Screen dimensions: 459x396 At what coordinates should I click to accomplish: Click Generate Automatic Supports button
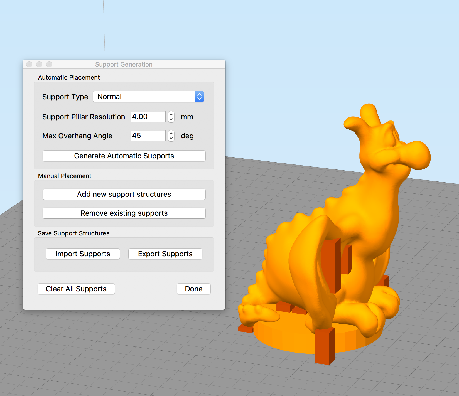coord(124,156)
